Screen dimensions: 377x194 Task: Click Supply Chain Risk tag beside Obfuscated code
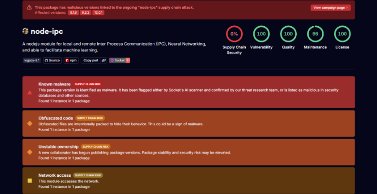coord(90,118)
